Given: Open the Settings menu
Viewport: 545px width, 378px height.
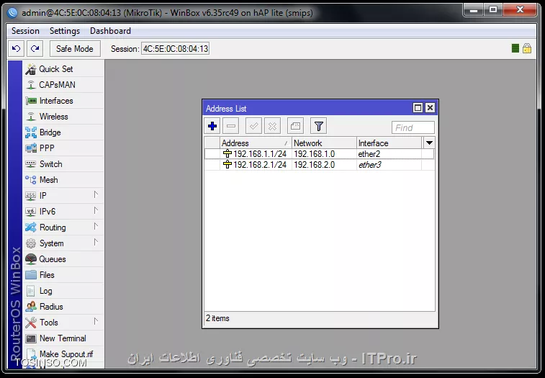Looking at the screenshot, I should (x=65, y=31).
